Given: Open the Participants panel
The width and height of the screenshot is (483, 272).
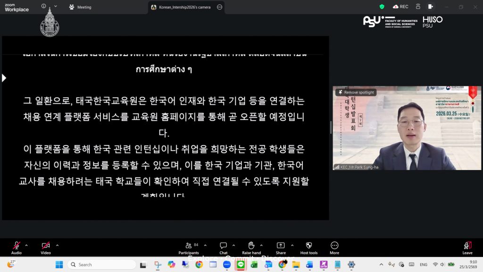Looking at the screenshot, I should [x=189, y=246].
